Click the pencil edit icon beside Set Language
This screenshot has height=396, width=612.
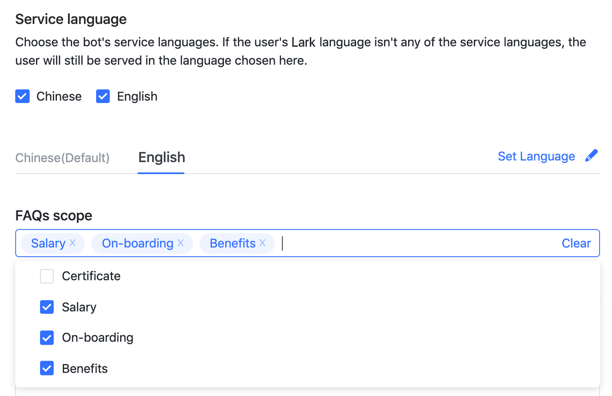[591, 156]
